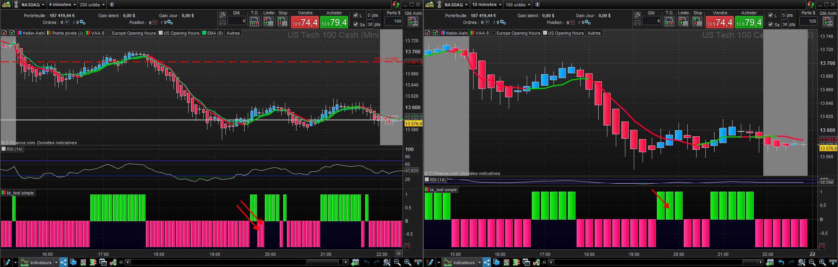The image size is (838, 267).
Task: Click info icon in the 12 minutes chart header
Action: tap(537, 5)
